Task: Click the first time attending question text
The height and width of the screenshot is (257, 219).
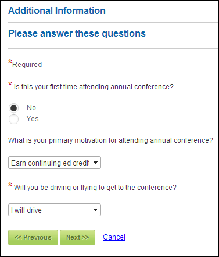Action: (x=94, y=87)
